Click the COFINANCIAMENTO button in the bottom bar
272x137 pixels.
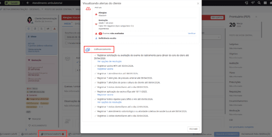pos(52,134)
